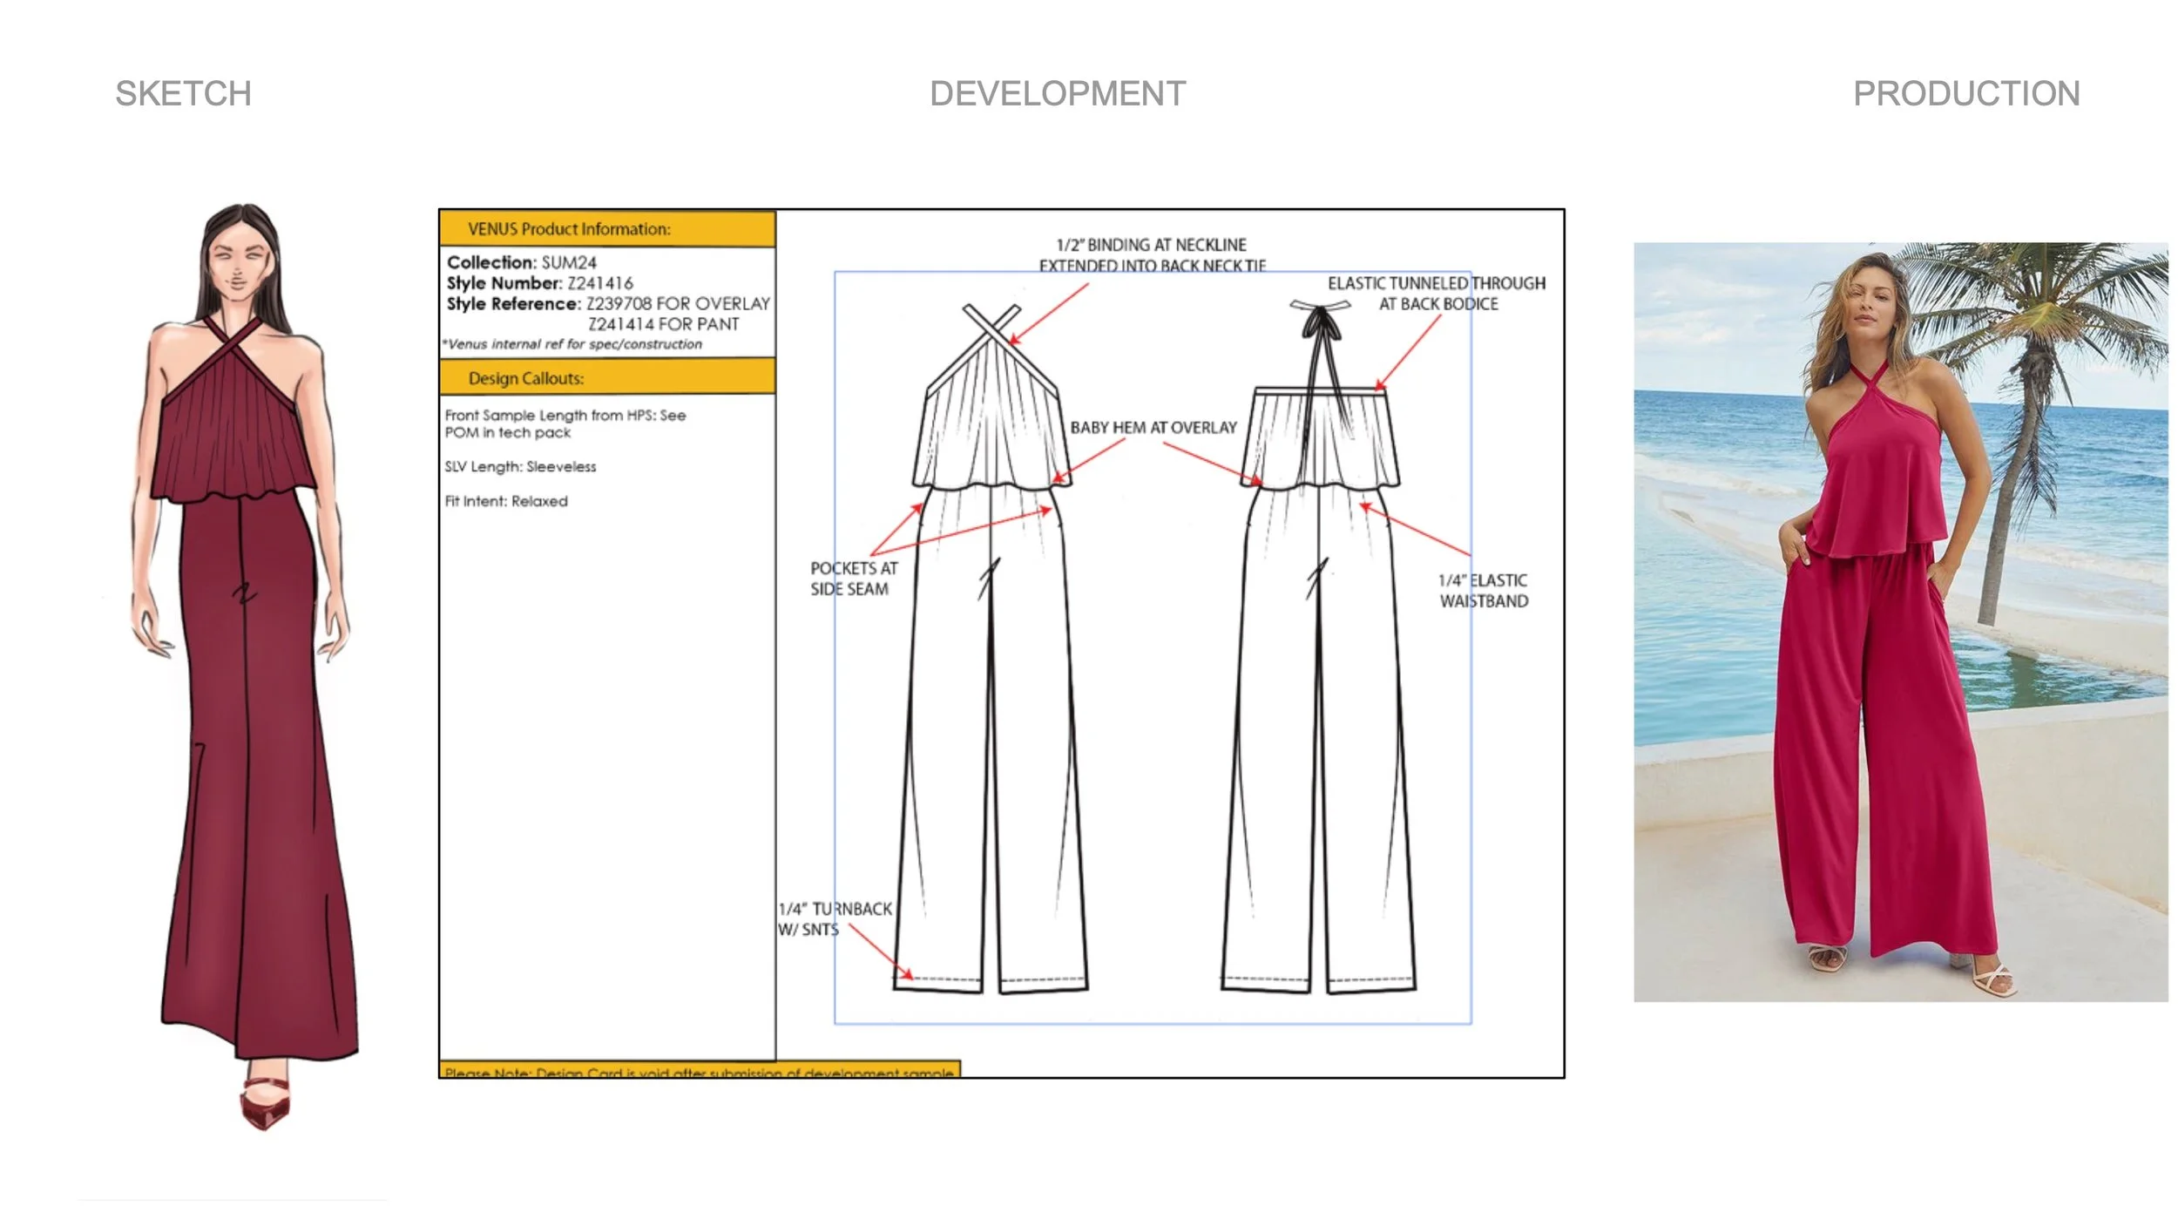
Task: Click the Design Callouts yellow header
Action: coord(607,378)
